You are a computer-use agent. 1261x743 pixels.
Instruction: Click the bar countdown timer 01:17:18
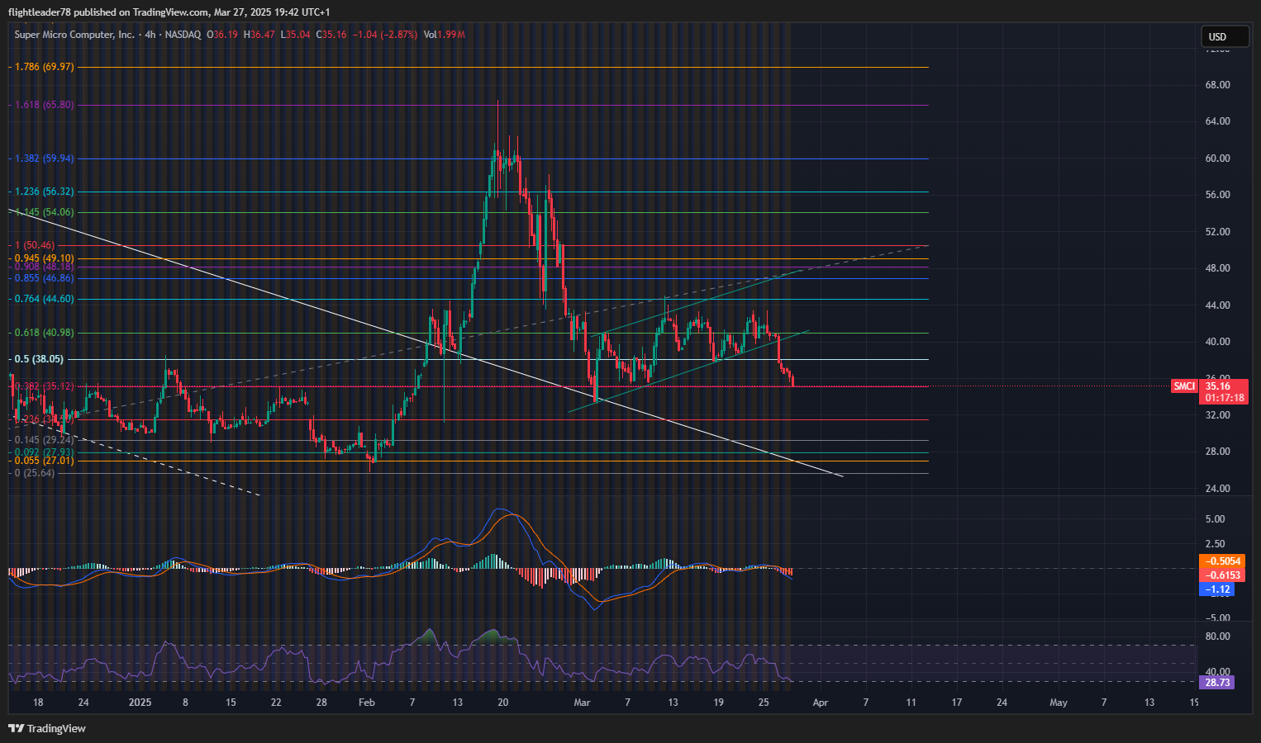tap(1224, 398)
